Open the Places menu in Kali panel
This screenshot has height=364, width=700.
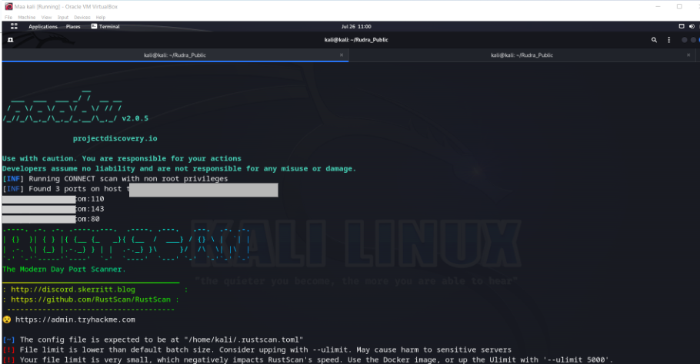(x=73, y=27)
